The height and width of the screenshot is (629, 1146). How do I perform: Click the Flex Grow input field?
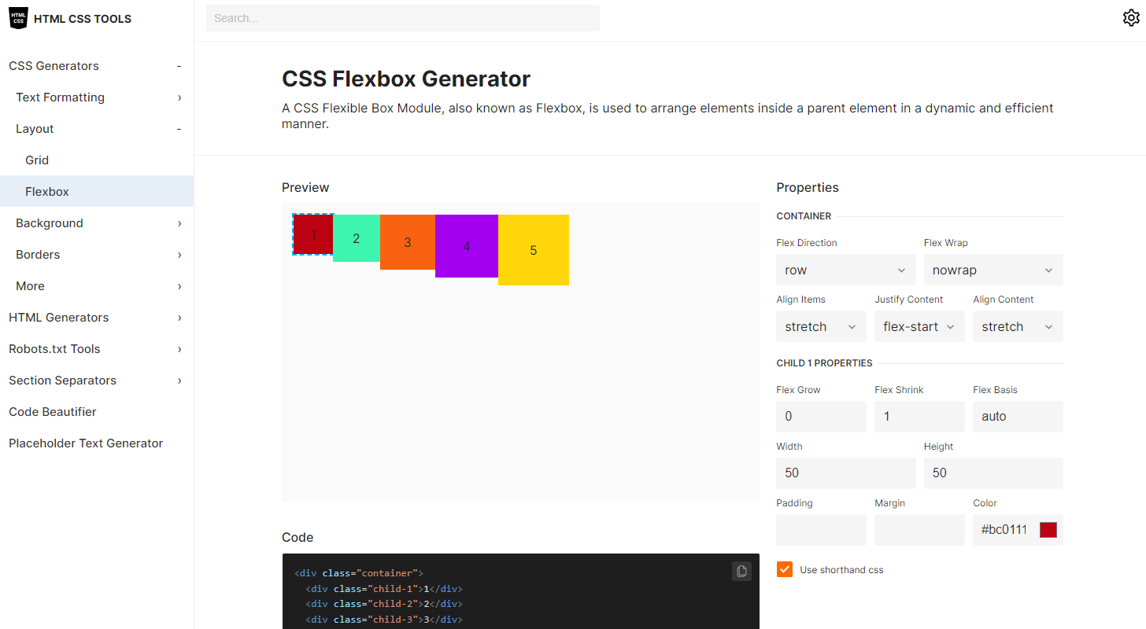[x=820, y=417]
